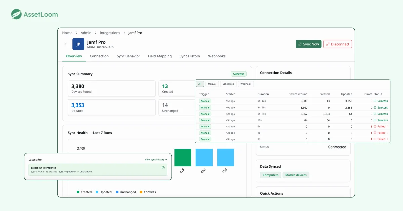Click the green Created legend swatch

click(78, 192)
